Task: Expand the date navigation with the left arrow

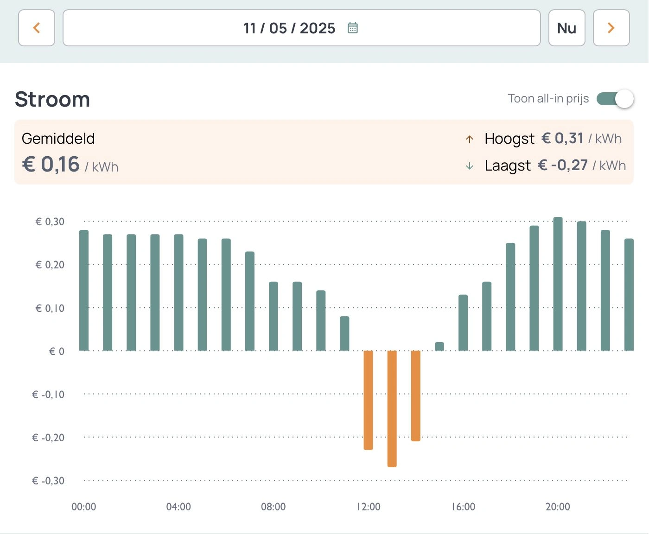Action: pos(37,28)
